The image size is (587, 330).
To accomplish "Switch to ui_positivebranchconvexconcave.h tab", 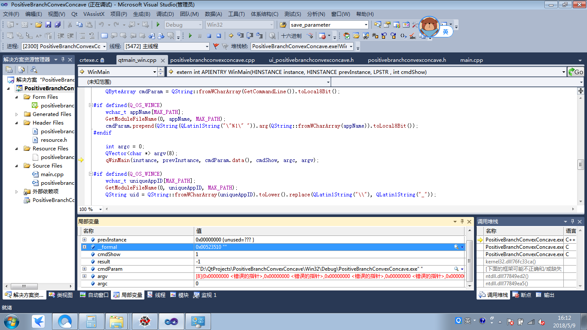I will tap(311, 60).
